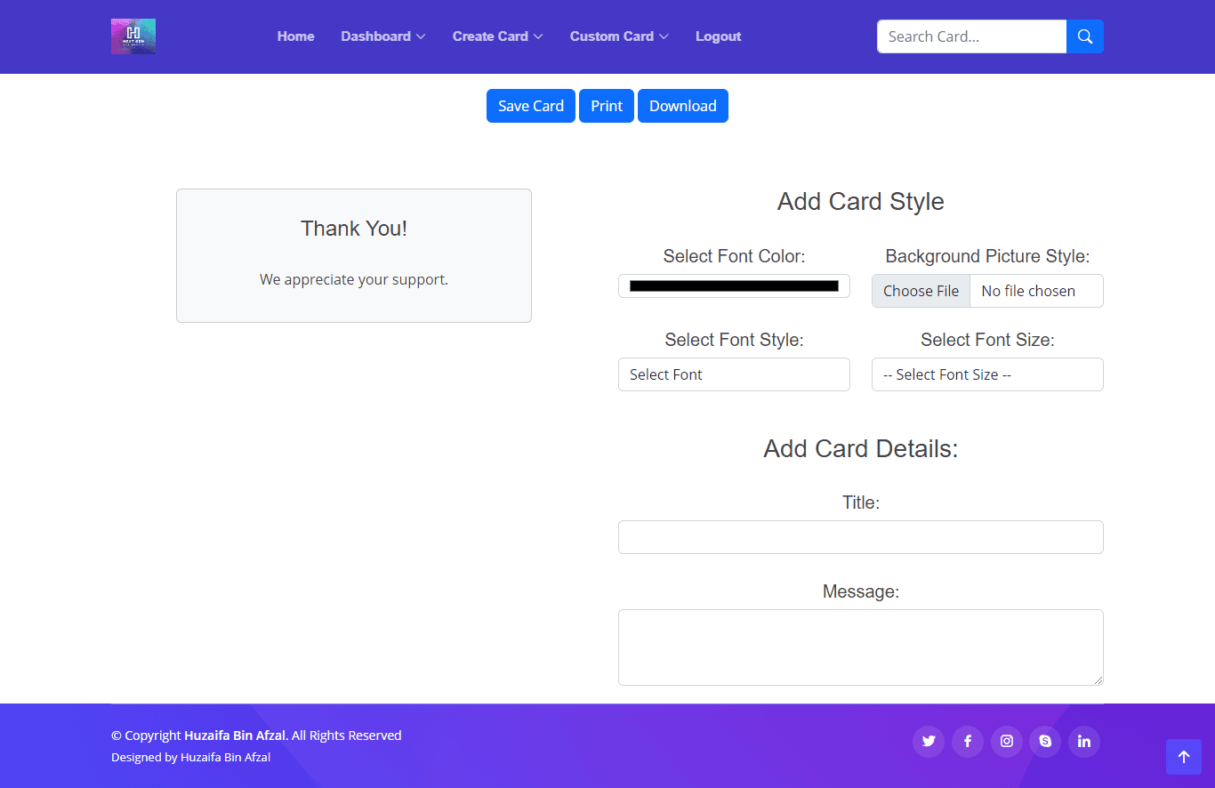Open the LinkedIn social icon
This screenshot has width=1215, height=788.
pyautogui.click(x=1083, y=742)
